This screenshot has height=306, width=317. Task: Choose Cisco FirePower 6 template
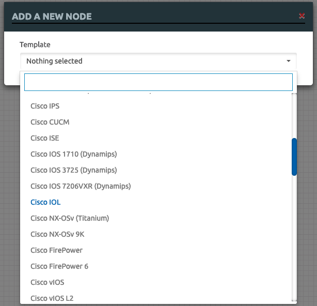156,266
